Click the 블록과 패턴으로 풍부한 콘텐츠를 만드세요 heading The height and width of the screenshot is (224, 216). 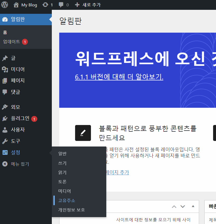(148, 133)
